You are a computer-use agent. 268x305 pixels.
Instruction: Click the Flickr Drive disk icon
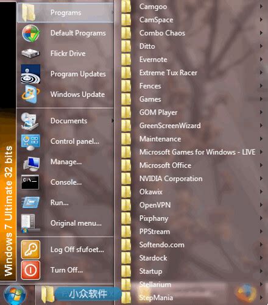[x=30, y=54]
